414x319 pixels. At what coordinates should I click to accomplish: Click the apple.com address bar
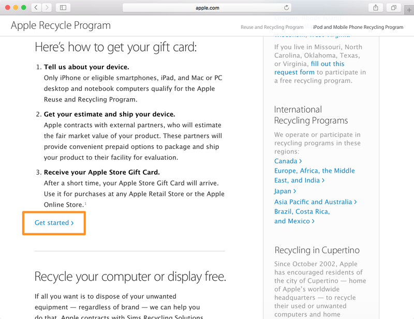207,8
